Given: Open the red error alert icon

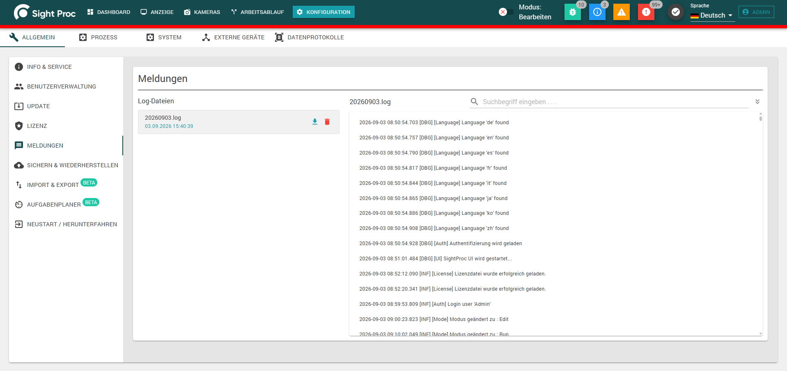Looking at the screenshot, I should 646,12.
